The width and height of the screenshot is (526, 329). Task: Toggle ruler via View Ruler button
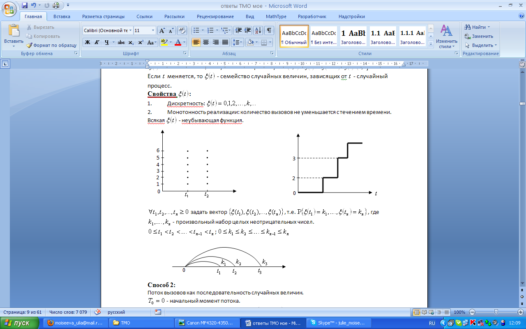tap(522, 65)
